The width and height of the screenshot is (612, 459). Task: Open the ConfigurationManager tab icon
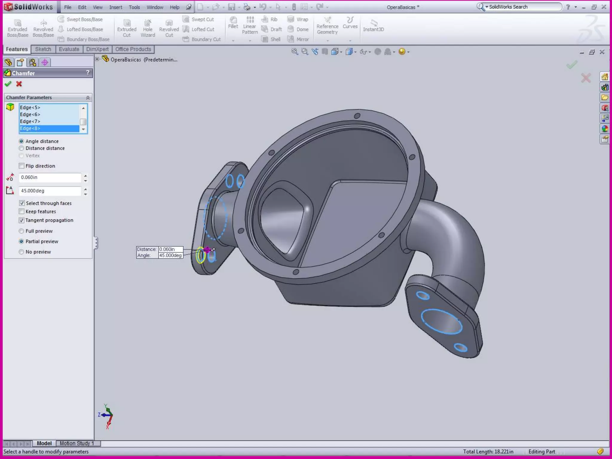click(x=33, y=62)
